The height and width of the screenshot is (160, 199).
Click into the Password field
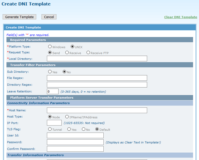tap(75, 142)
